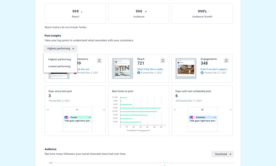This screenshot has width=276, height=166.
Task: Open the Highest performing dropdown
Action: click(x=60, y=48)
